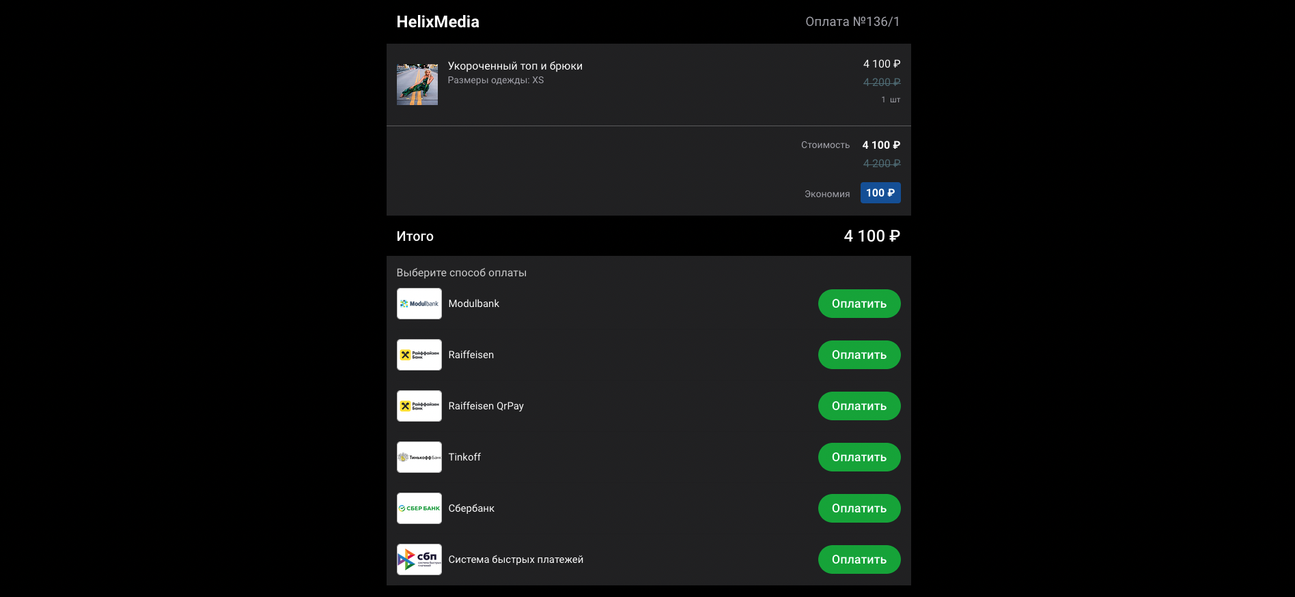The height and width of the screenshot is (597, 1295).
Task: Click the HelixMedia store title
Action: tap(438, 22)
